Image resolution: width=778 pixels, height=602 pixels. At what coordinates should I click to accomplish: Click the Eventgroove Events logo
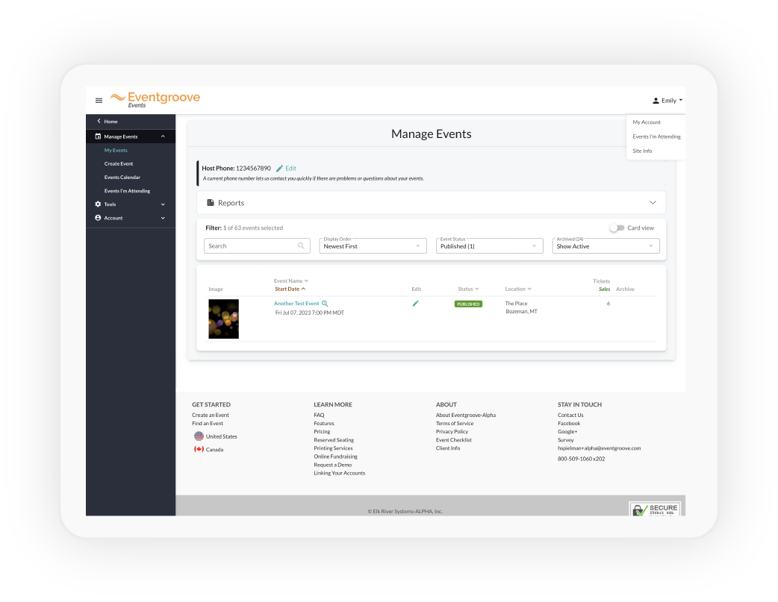tap(155, 99)
